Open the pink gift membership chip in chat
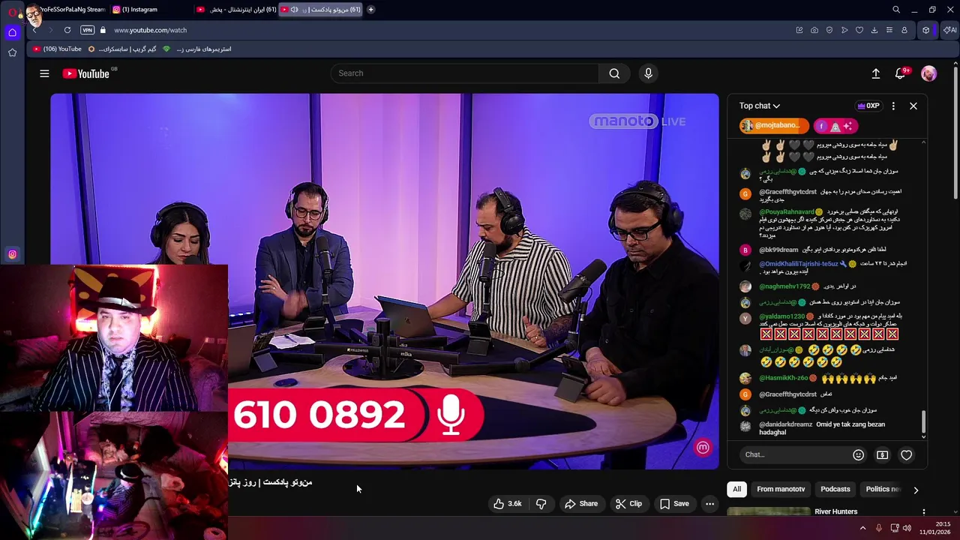The image size is (960, 540). (x=835, y=126)
